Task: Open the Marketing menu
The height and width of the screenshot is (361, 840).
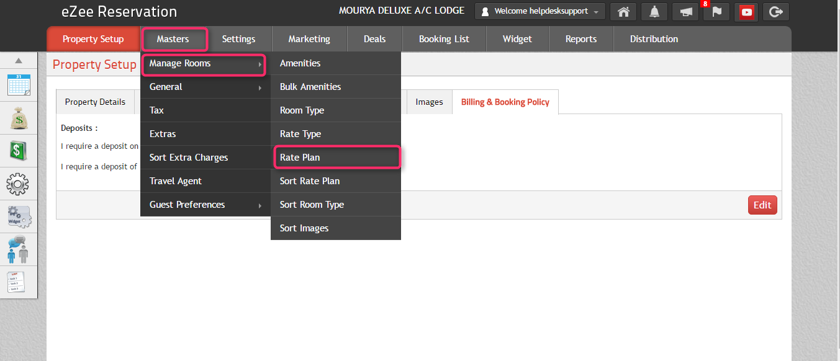Action: (x=309, y=39)
